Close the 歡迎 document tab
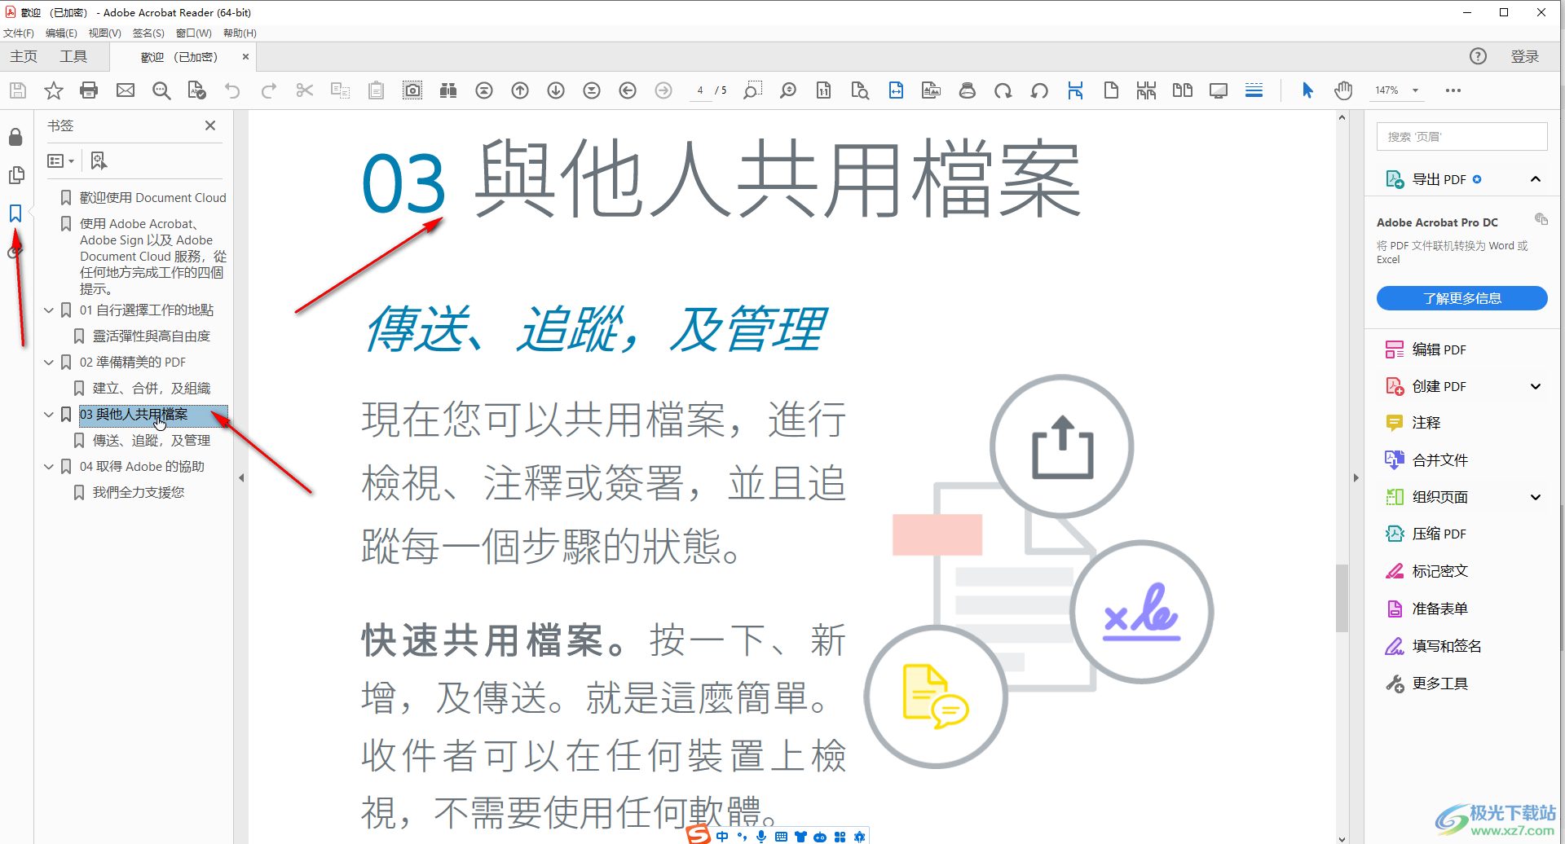The height and width of the screenshot is (844, 1565). coord(245,57)
